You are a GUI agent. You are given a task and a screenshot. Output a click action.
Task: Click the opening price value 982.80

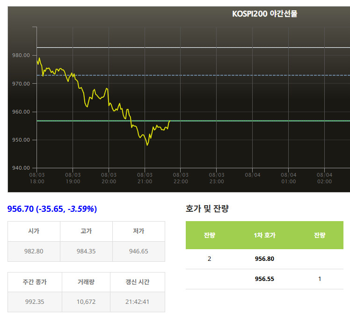(34, 251)
